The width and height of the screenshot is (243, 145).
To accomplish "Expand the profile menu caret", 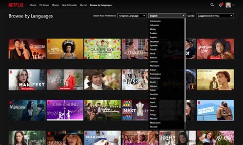I will [x=233, y=5].
